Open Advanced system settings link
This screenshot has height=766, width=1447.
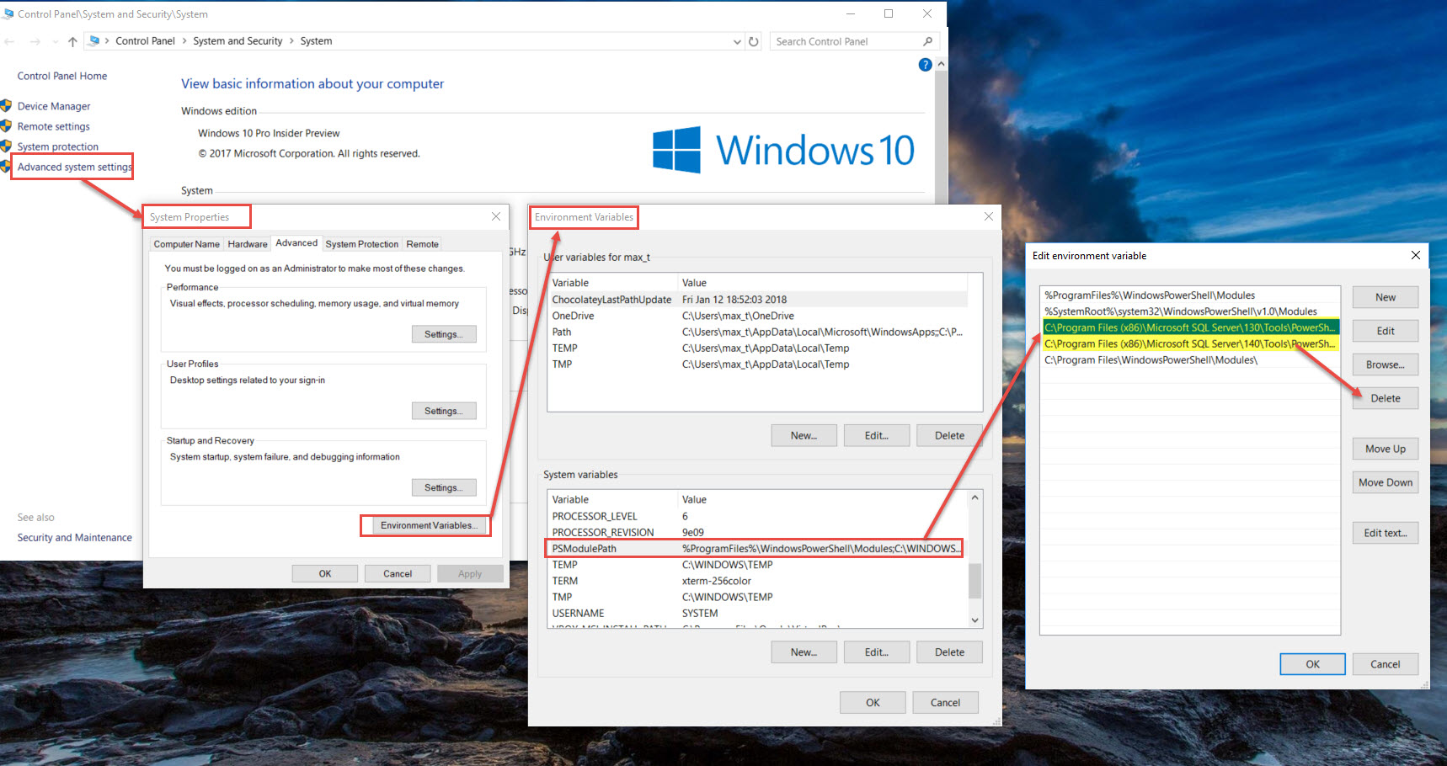point(75,167)
